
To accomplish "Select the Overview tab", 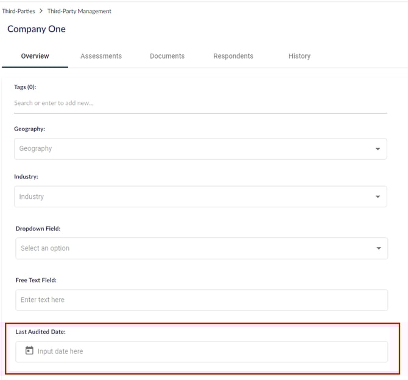I will coord(35,56).
